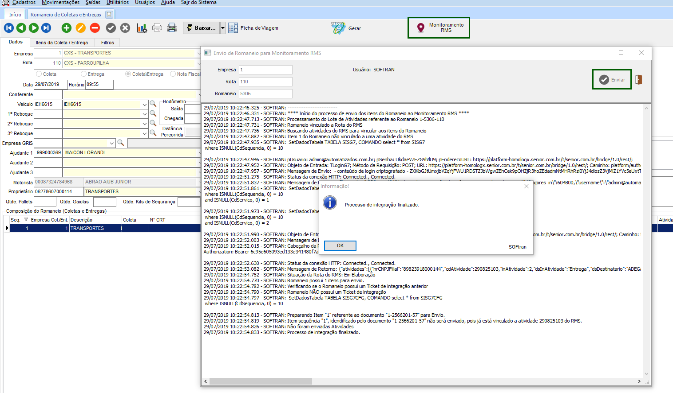Select the Dados tab
The width and height of the screenshot is (673, 393).
16,42
